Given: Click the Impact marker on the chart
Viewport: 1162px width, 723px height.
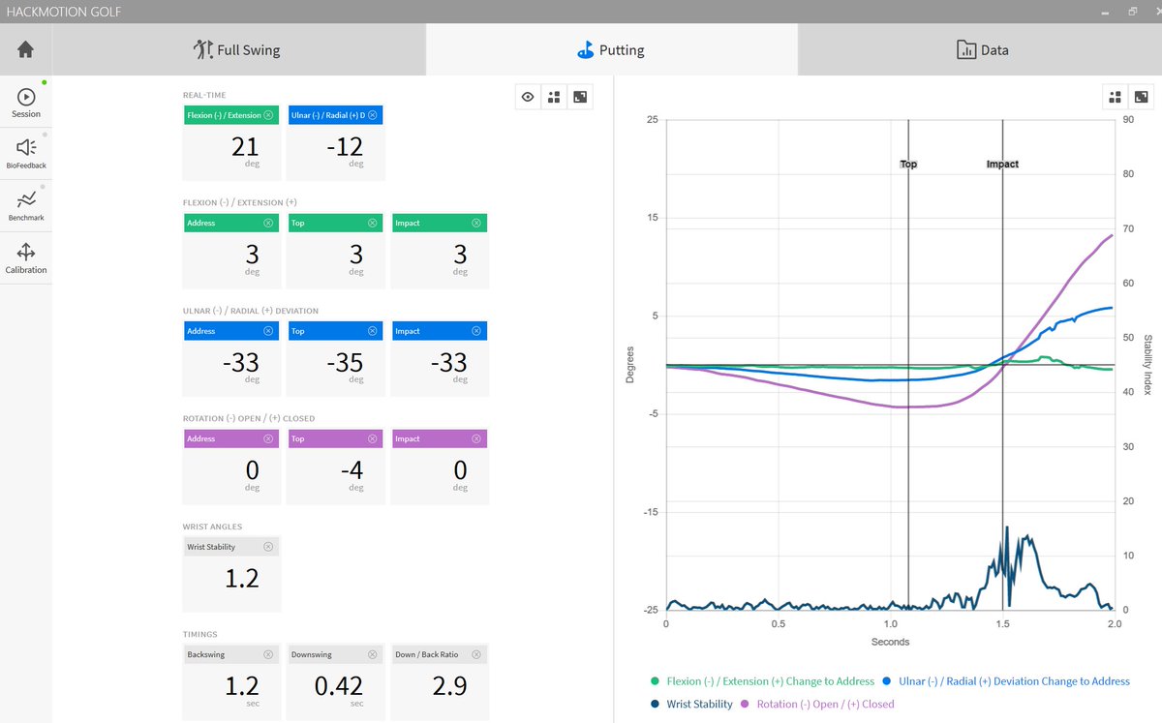Looking at the screenshot, I should pos(1002,164).
